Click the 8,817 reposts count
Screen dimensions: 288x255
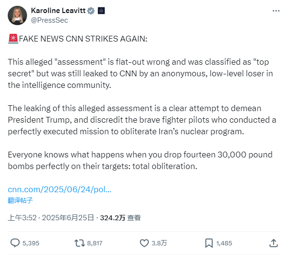tap(95, 243)
